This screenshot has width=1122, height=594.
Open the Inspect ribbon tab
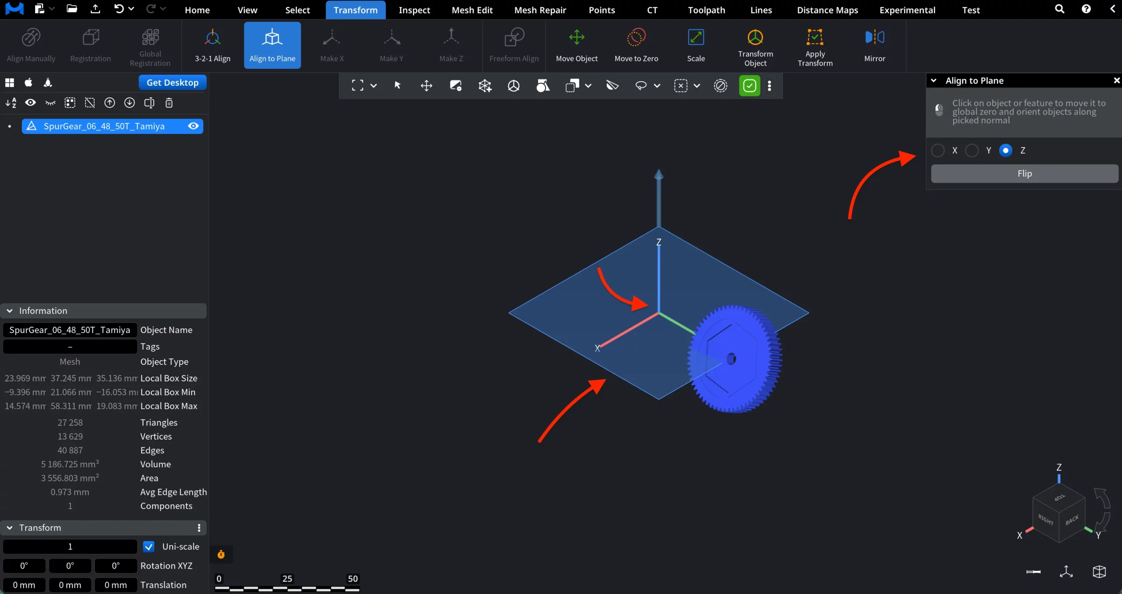414,10
